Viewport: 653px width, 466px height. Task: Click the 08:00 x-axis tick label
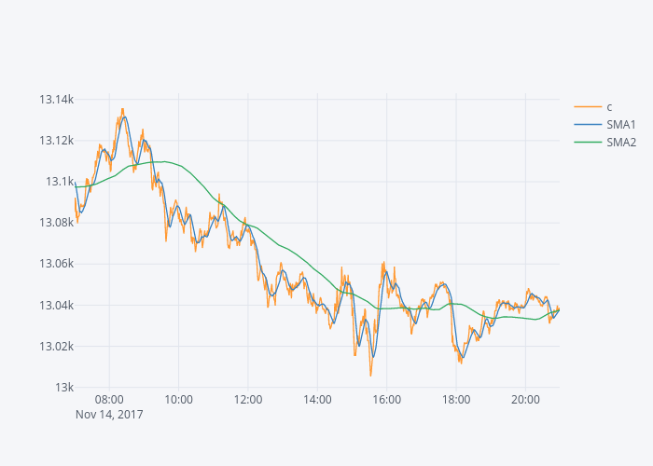click(x=109, y=399)
